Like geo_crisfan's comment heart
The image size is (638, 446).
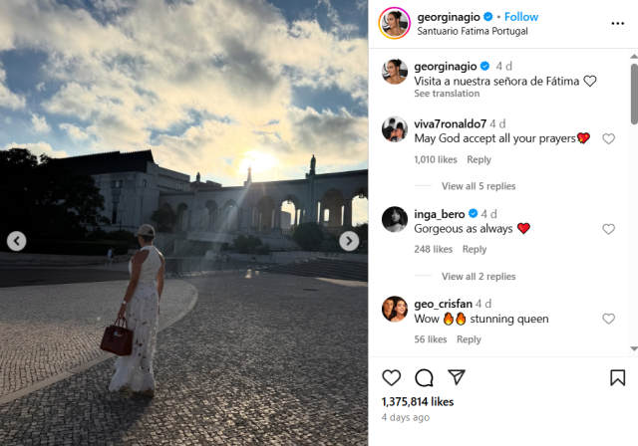pos(608,319)
